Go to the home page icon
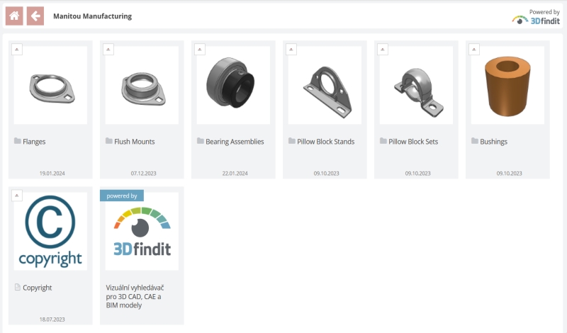This screenshot has width=567, height=333. coord(14,16)
